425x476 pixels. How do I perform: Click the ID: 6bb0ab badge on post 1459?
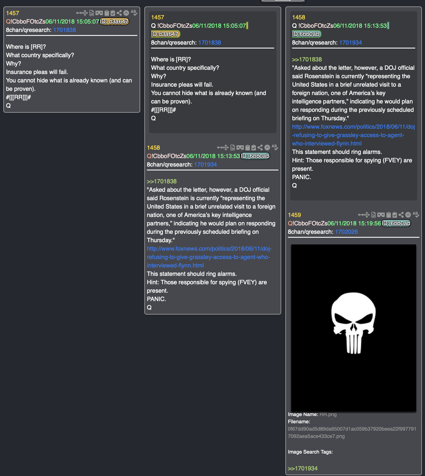[x=396, y=223]
